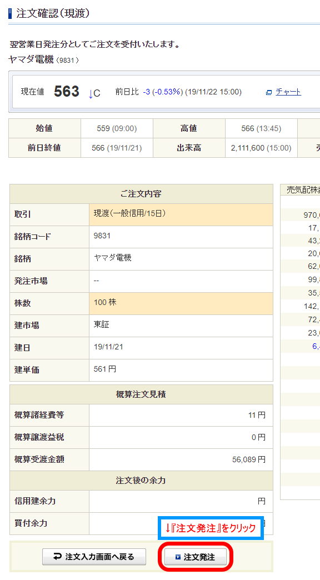Click the 注文後の余力 section header
This screenshot has height=580, width=320.
pos(141,481)
